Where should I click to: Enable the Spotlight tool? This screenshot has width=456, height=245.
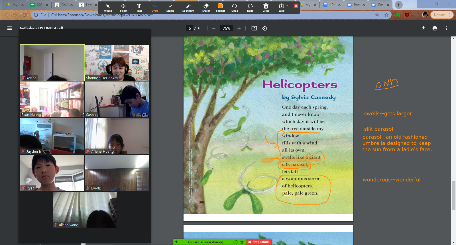tap(188, 8)
